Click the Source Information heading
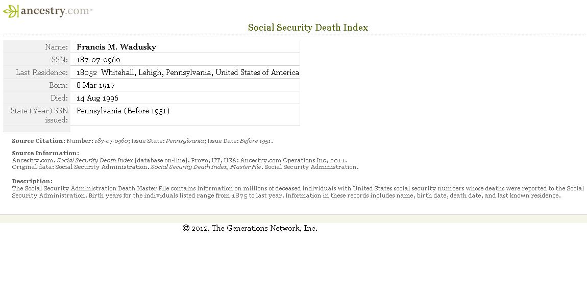 coord(45,153)
